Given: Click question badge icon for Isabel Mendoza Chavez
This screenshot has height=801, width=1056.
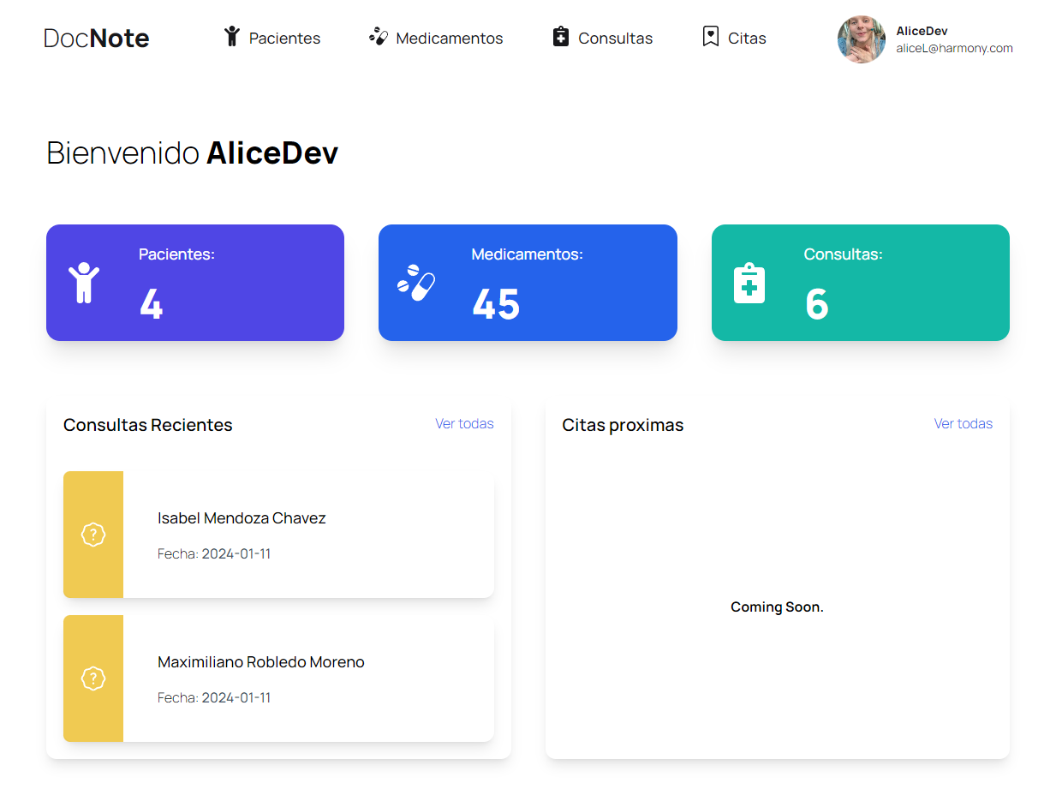Looking at the screenshot, I should click(93, 535).
